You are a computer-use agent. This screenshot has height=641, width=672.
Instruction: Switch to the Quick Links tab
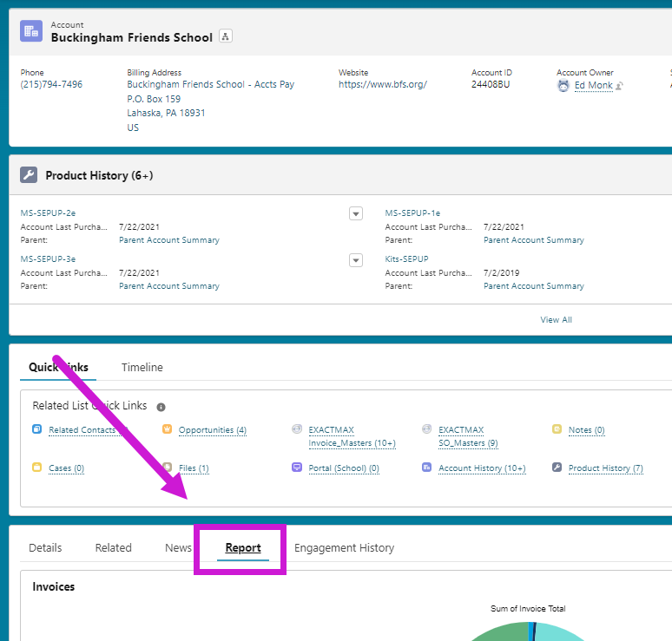pos(58,368)
